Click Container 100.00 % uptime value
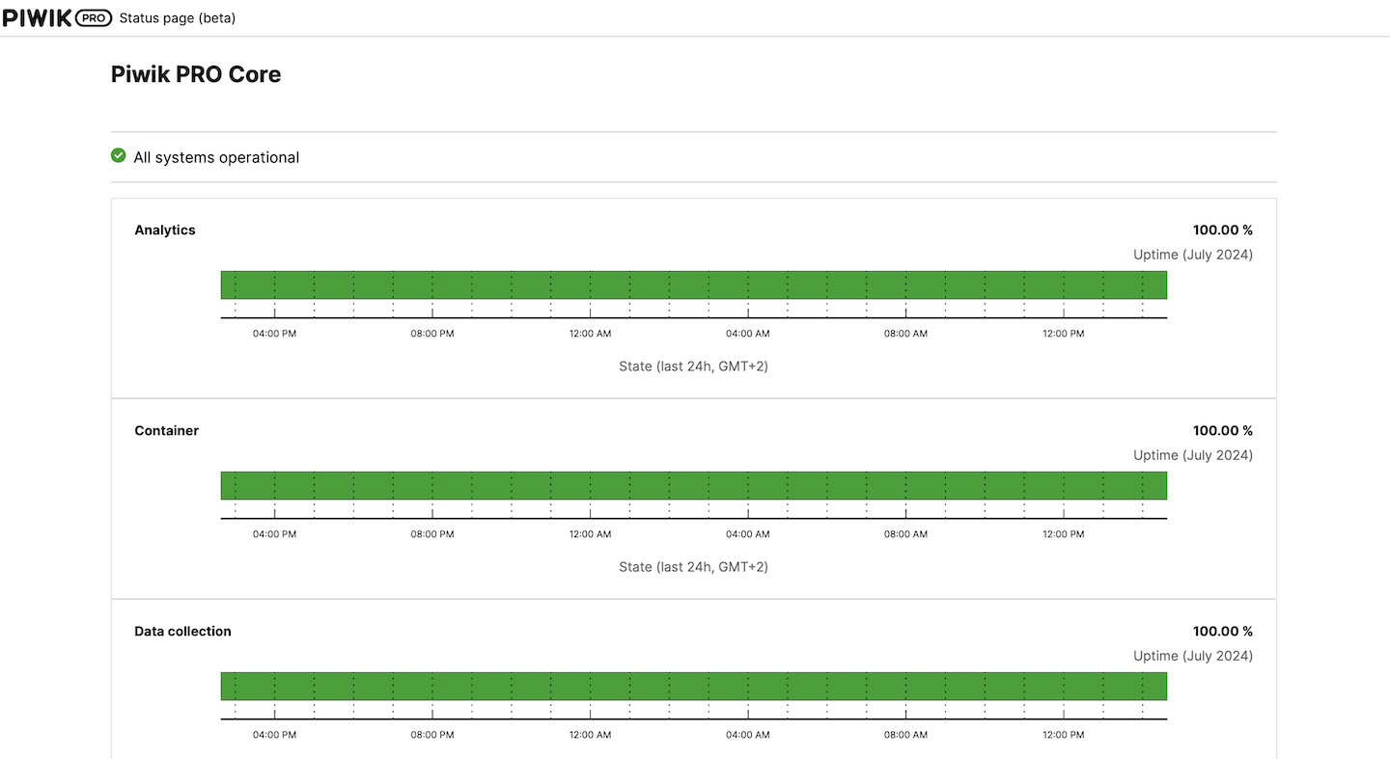Screen dimensions: 1390x759 [1223, 430]
